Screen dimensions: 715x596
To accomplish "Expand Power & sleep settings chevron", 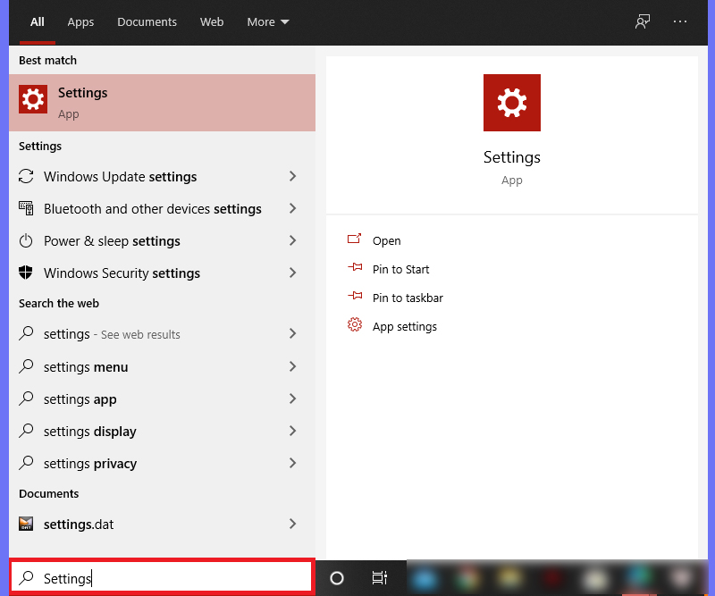I will (x=293, y=240).
